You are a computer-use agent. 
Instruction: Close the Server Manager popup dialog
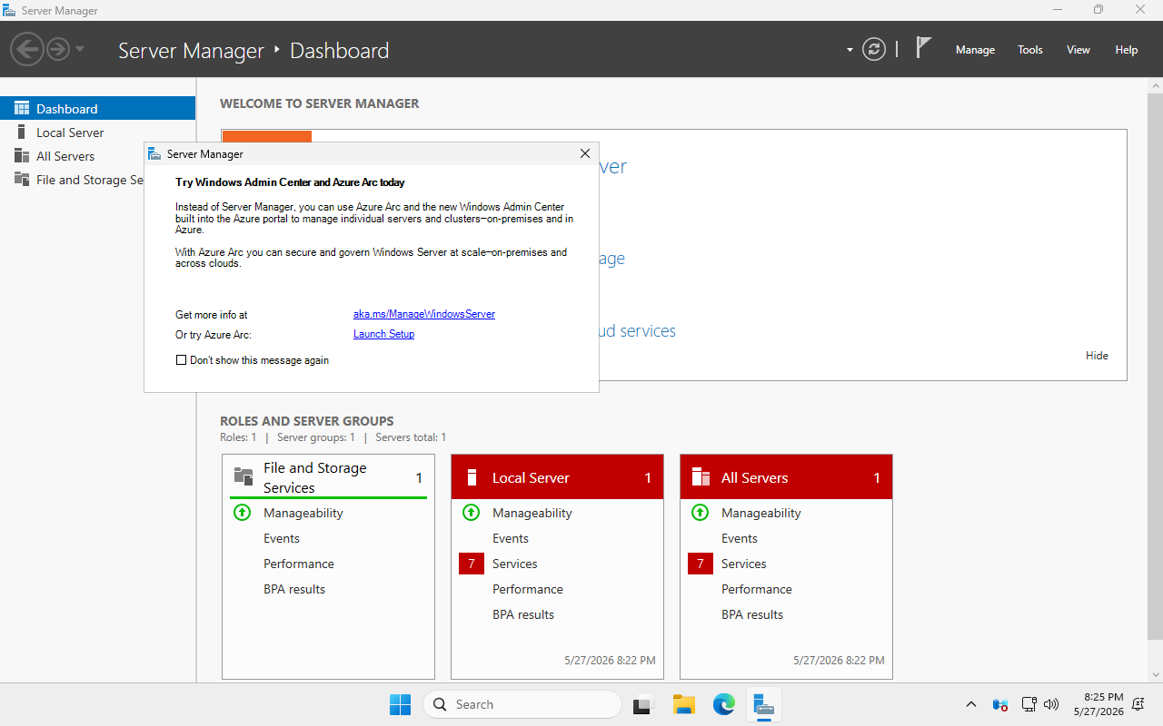point(585,153)
